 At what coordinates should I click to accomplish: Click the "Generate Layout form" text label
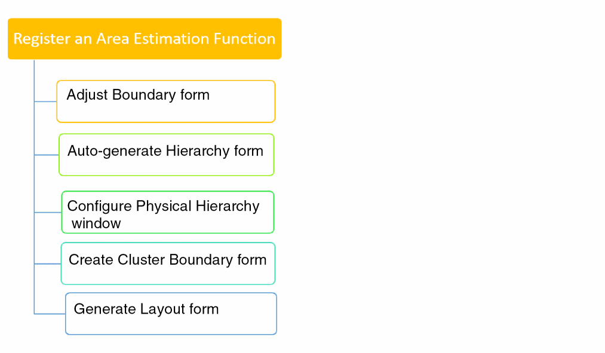146,309
